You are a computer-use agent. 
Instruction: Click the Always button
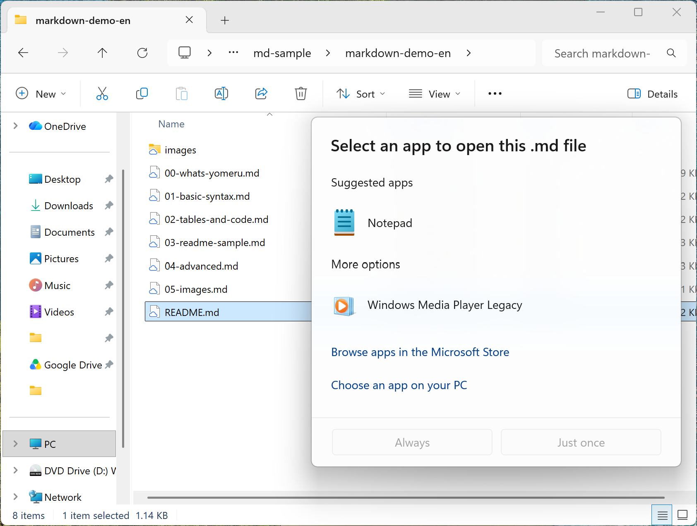tap(412, 442)
